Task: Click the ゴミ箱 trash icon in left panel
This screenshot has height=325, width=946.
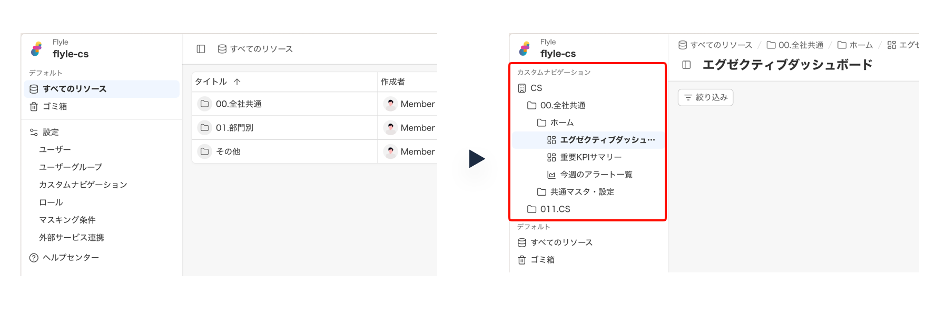Action: tap(34, 107)
